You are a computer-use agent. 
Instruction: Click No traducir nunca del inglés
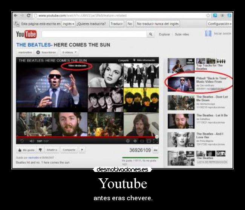coord(158,24)
